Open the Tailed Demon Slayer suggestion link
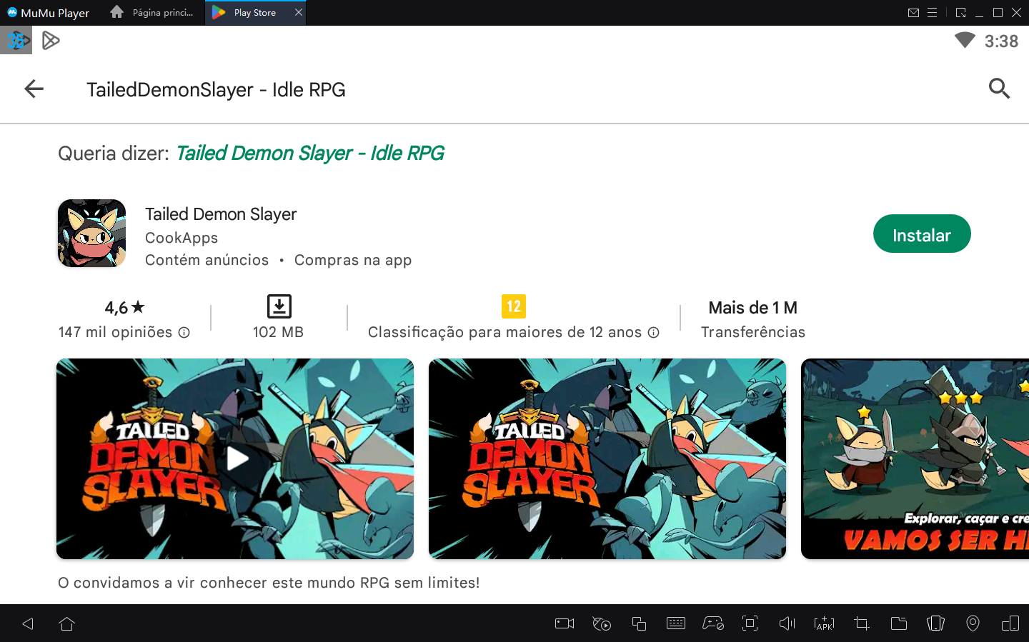The width and height of the screenshot is (1029, 642). point(310,153)
